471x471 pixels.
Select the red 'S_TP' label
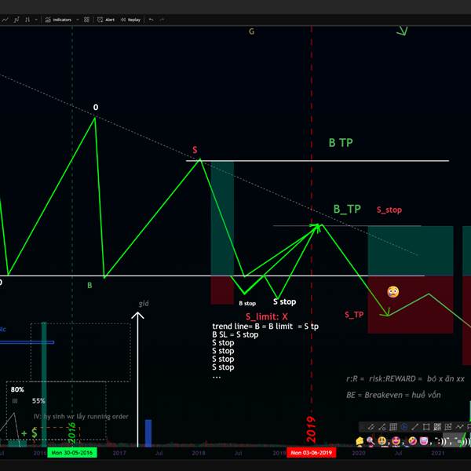point(354,315)
